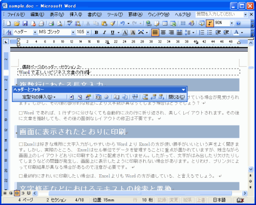Open the MS ゴシック font dropdown
256x205 pixels.
73,32
